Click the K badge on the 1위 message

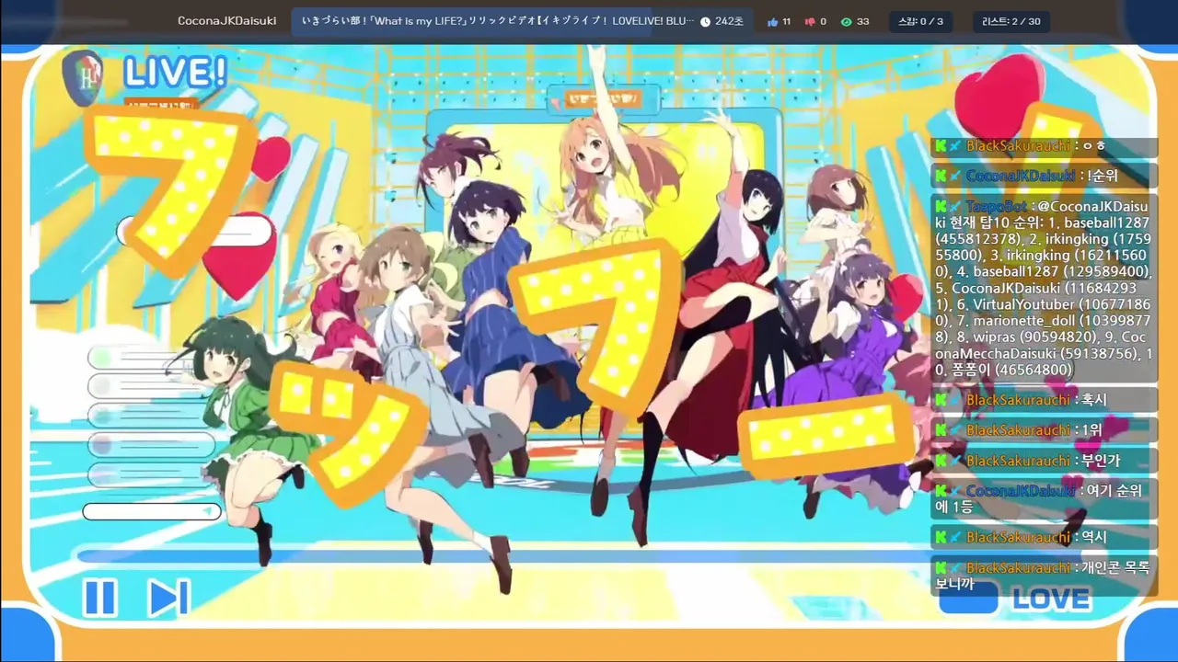pos(941,430)
